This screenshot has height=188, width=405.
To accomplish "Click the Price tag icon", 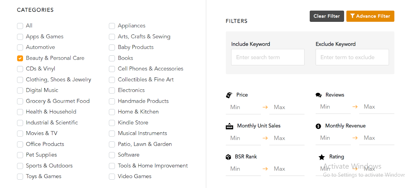I will [x=229, y=95].
